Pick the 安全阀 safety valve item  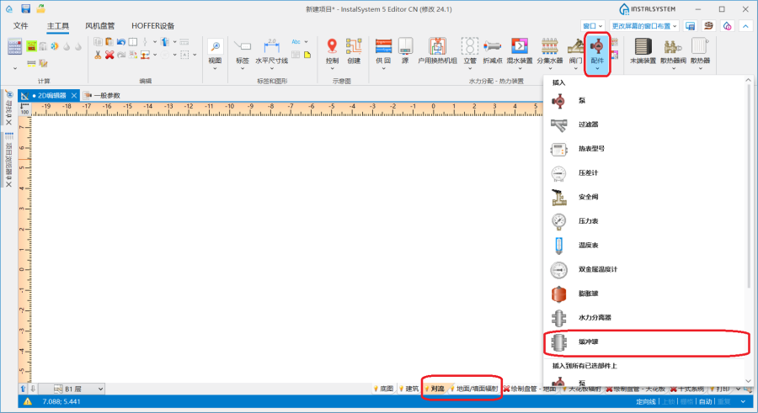pyautogui.click(x=587, y=197)
